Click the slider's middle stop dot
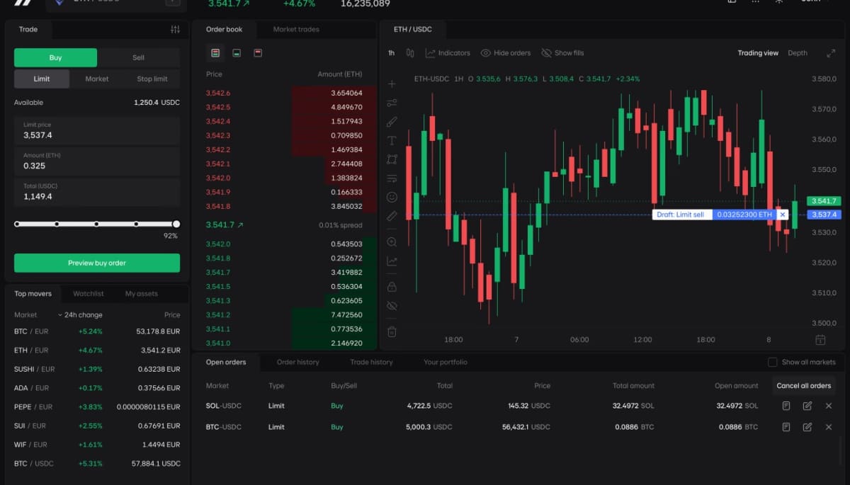Image resolution: width=850 pixels, height=485 pixels. (x=96, y=224)
